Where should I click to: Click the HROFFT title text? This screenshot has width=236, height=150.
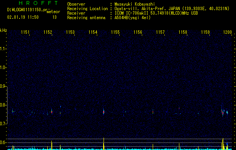pos(38,3)
